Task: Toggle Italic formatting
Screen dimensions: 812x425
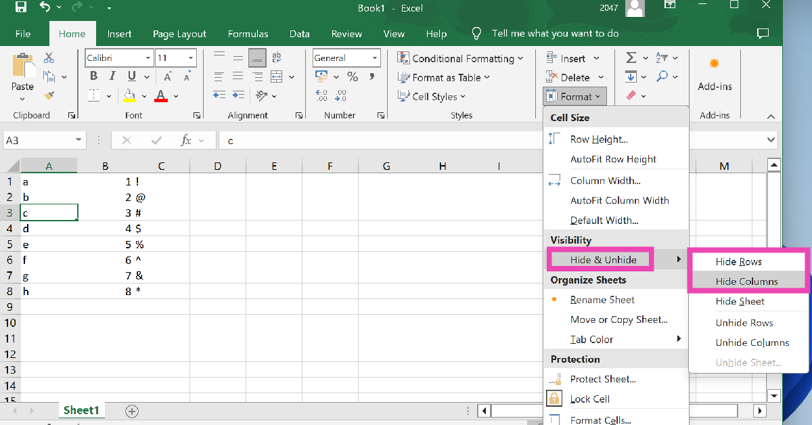Action: coord(112,76)
